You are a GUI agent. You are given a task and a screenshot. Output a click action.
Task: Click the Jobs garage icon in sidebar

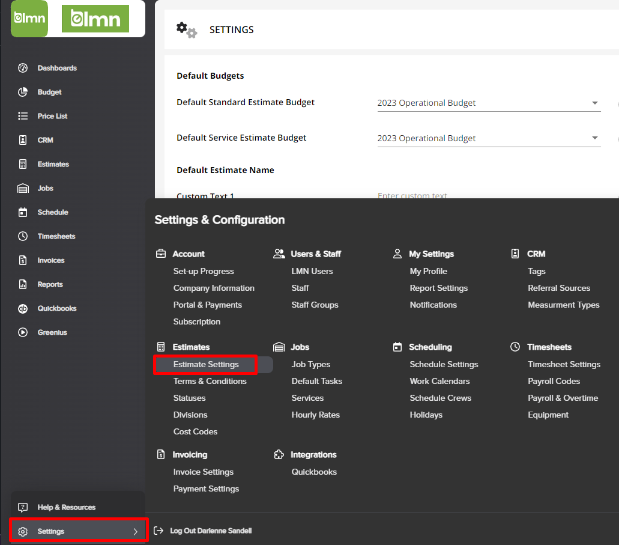pyautogui.click(x=23, y=188)
